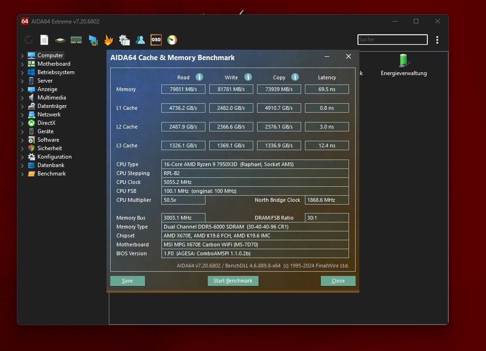Select the DirectX Xbox icon
The width and height of the screenshot is (486, 351).
pos(31,123)
